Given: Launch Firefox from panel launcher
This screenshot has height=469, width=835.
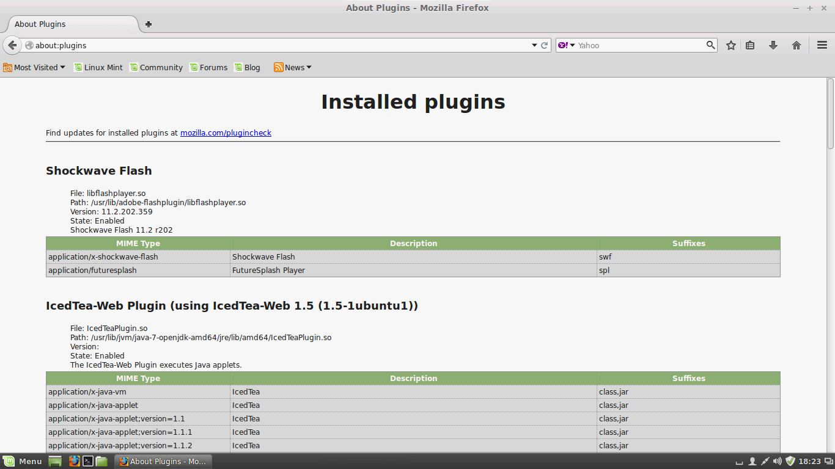Looking at the screenshot, I should point(74,461).
